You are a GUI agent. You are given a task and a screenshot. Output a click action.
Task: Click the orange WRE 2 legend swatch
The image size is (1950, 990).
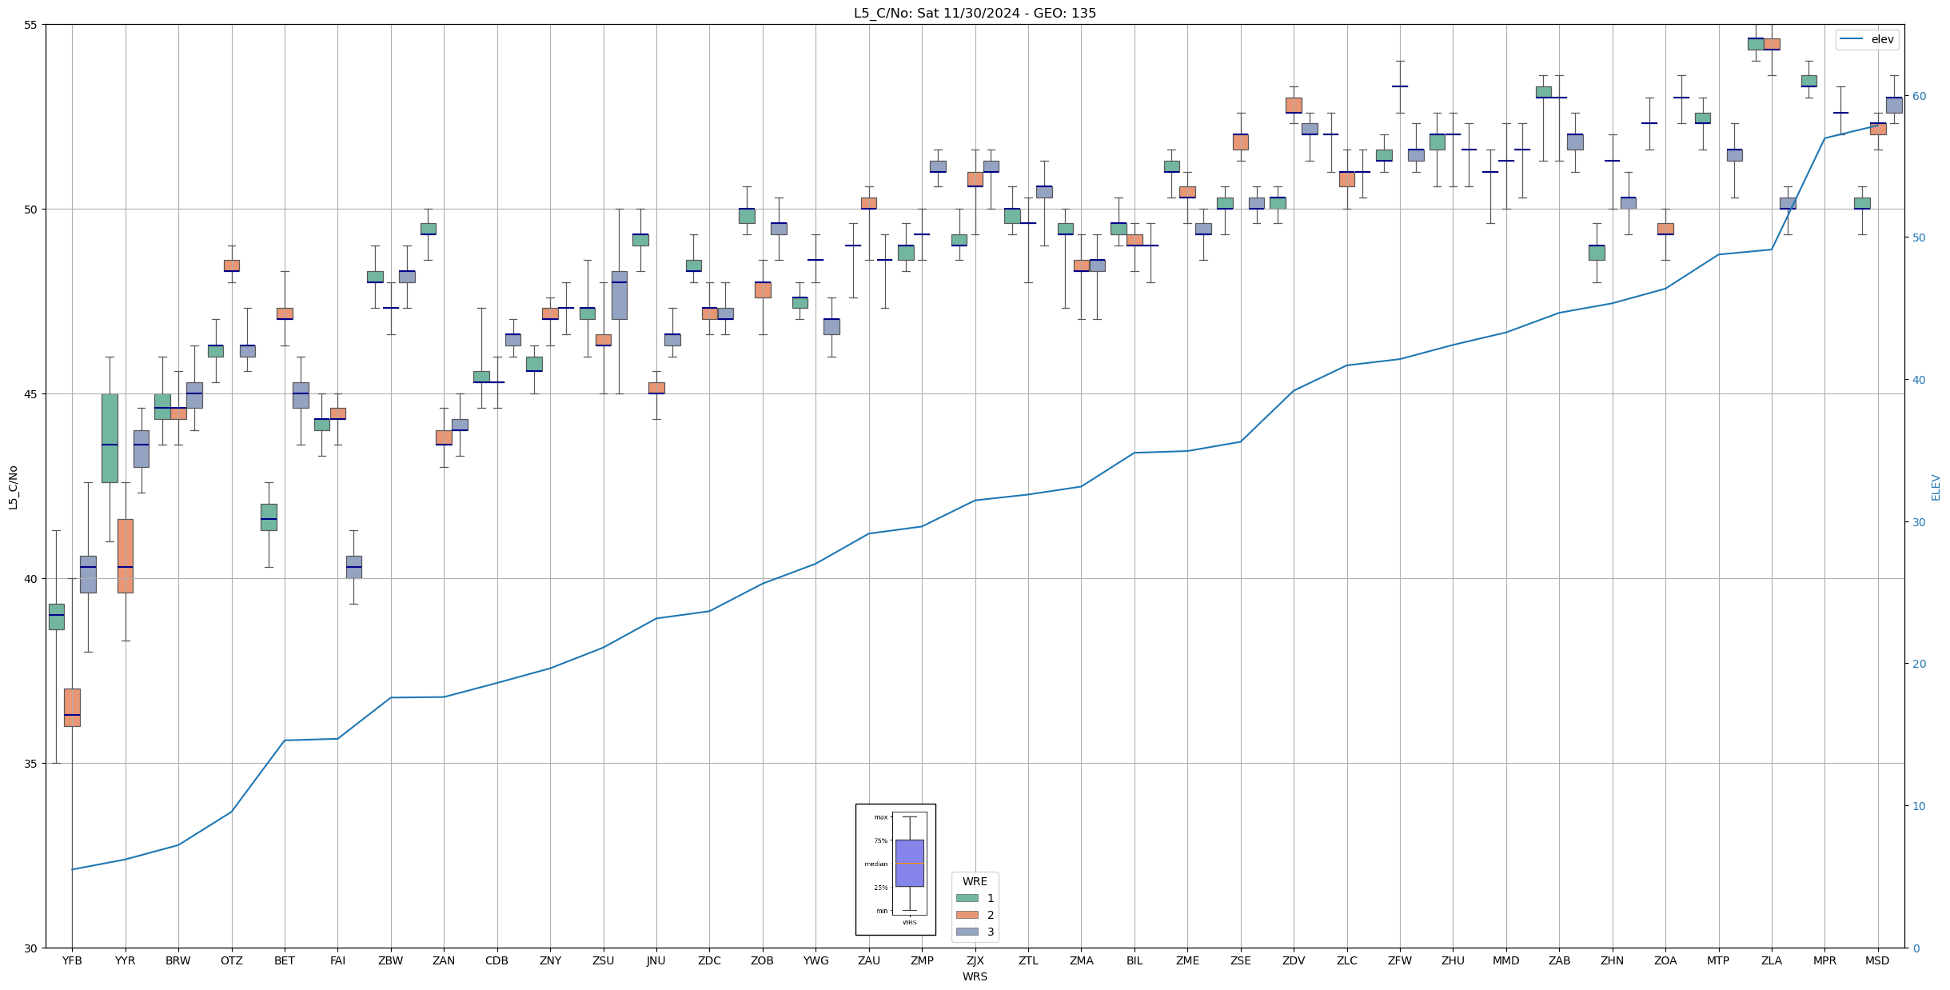pyautogui.click(x=967, y=916)
